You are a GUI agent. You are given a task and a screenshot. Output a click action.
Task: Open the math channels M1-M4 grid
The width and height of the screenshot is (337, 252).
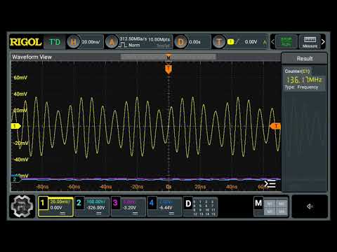click(276, 207)
